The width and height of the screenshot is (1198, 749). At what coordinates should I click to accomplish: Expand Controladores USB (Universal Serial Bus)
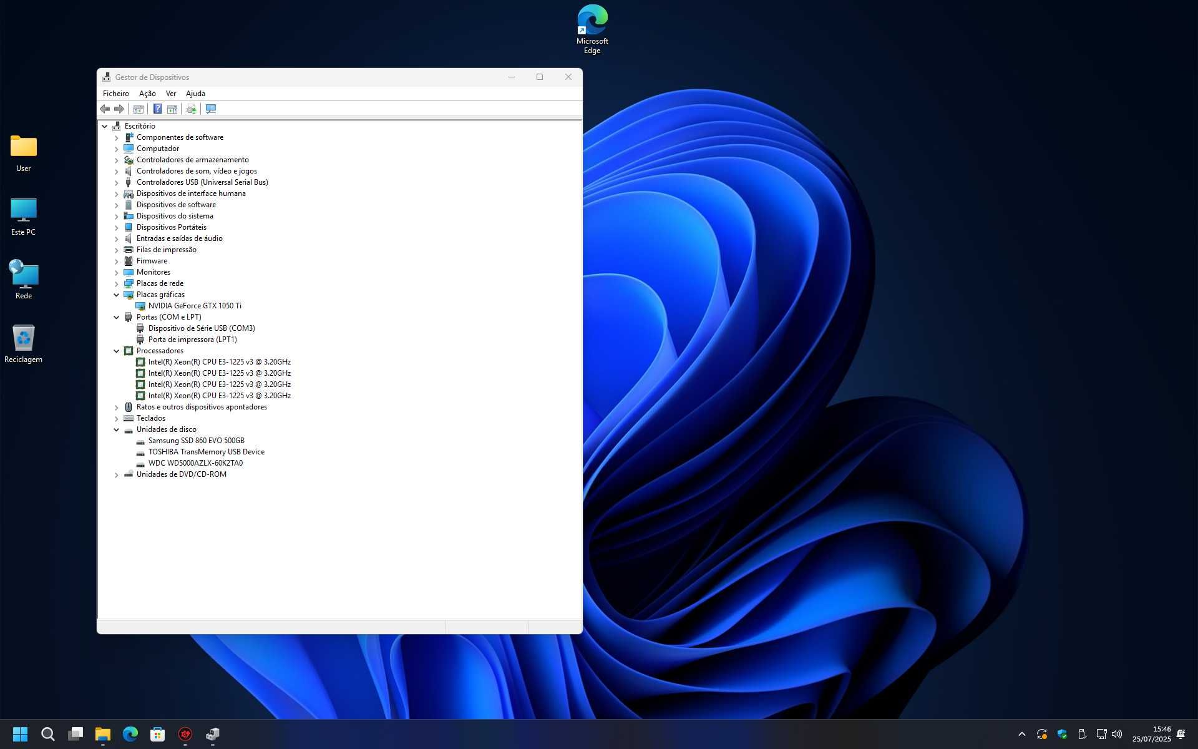[x=116, y=182]
